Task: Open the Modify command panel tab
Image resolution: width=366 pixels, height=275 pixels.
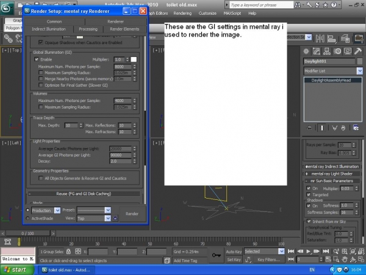Action: pyautogui.click(x=316, y=51)
